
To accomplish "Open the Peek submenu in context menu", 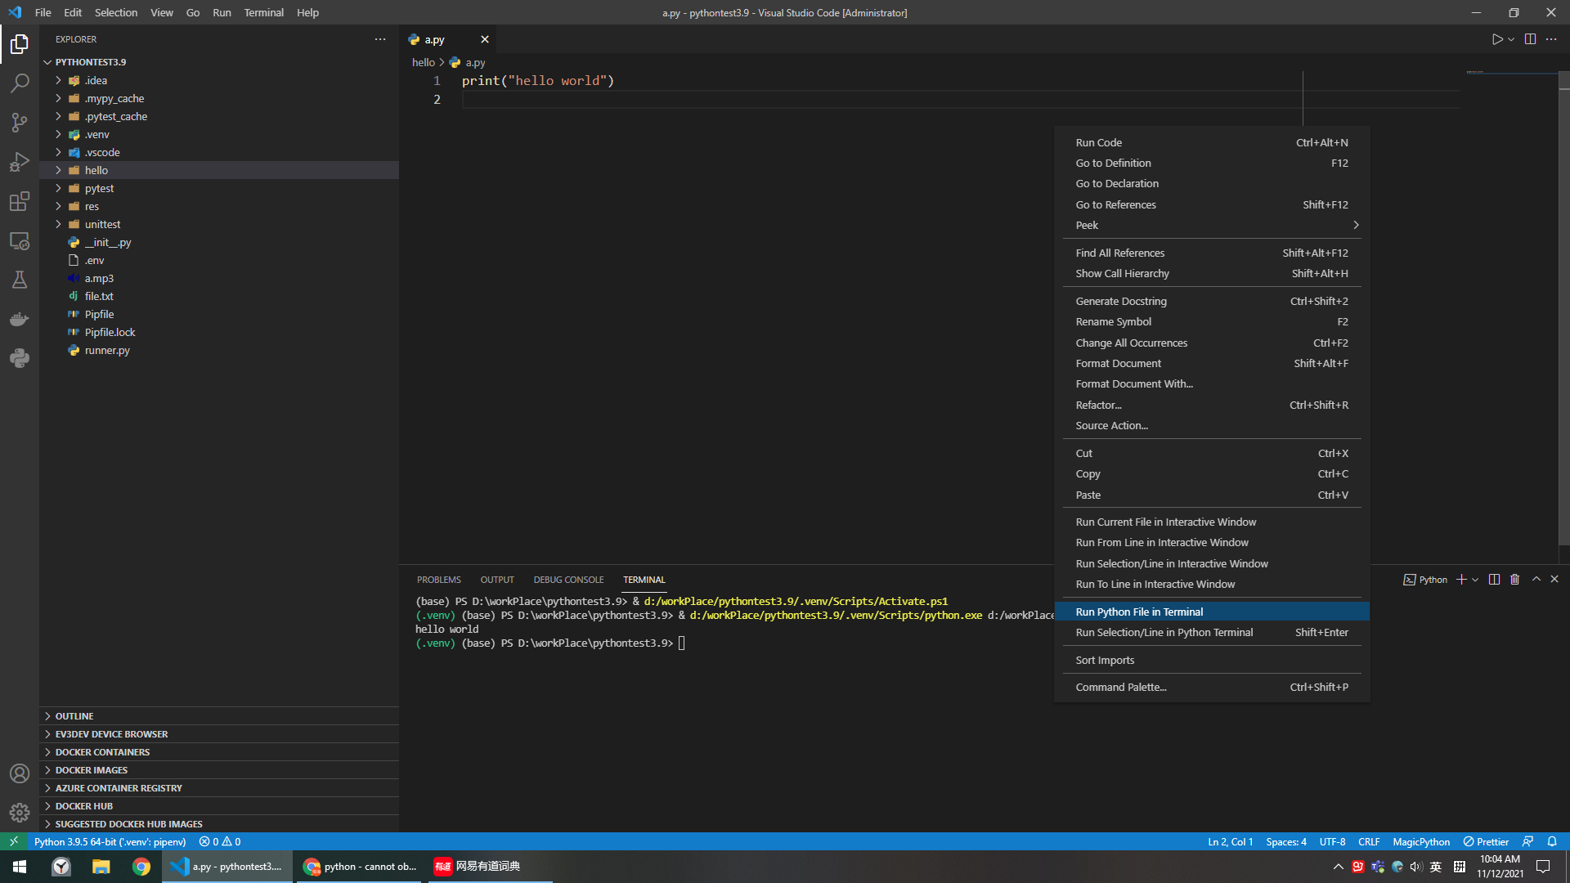I will point(1212,225).
